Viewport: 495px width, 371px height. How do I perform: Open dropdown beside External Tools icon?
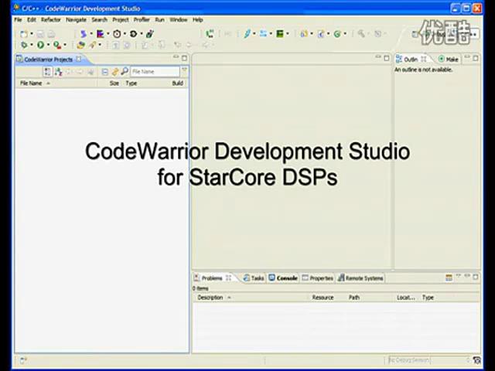65,45
